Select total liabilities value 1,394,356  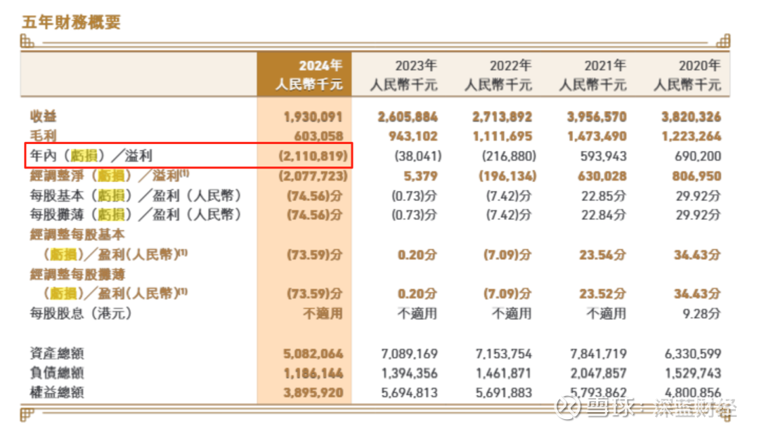(x=410, y=373)
